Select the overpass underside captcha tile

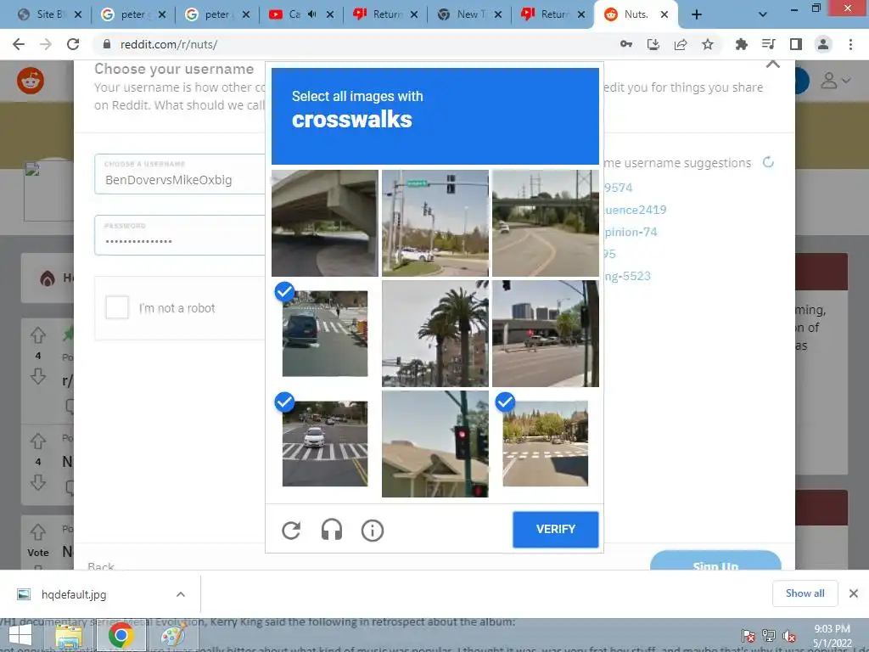point(325,223)
